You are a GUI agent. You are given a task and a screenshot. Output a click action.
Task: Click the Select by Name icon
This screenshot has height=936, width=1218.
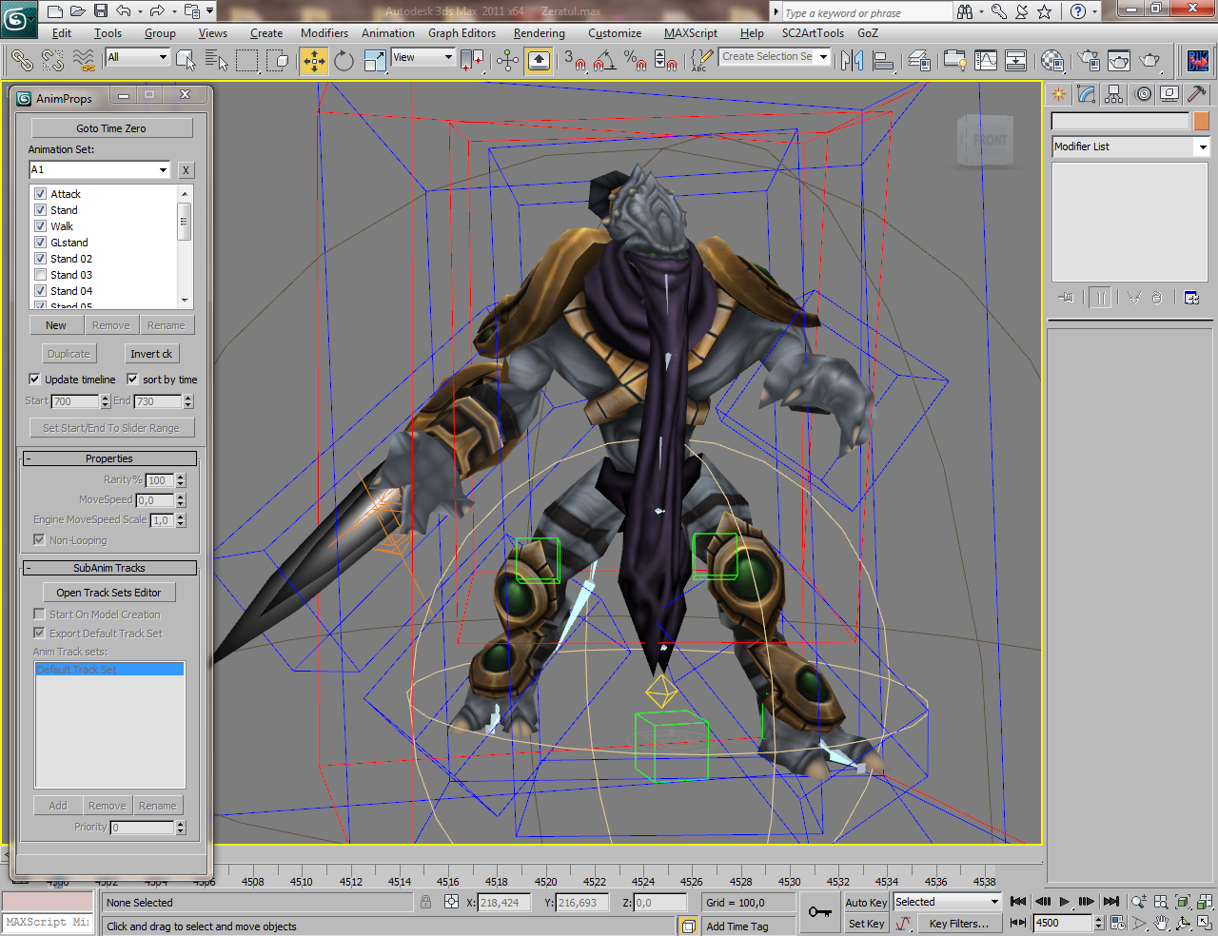(216, 62)
